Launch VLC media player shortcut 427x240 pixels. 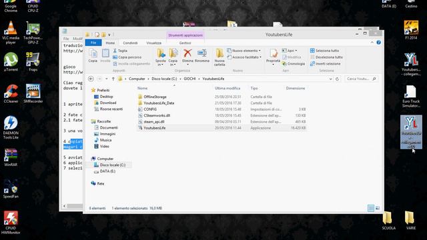click(11, 33)
